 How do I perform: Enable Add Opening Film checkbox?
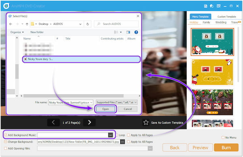tap(6, 148)
